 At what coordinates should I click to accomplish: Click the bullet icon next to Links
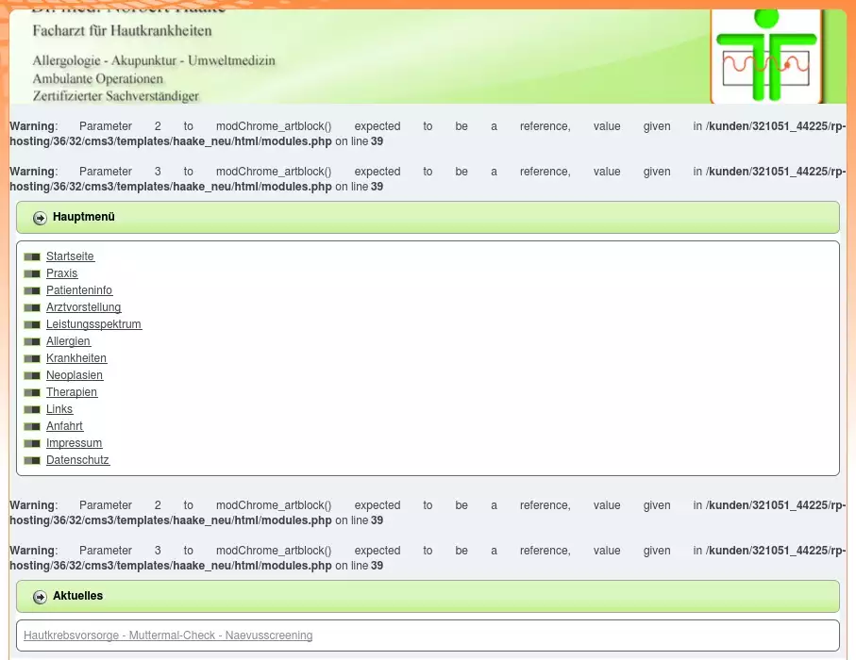[x=32, y=409]
